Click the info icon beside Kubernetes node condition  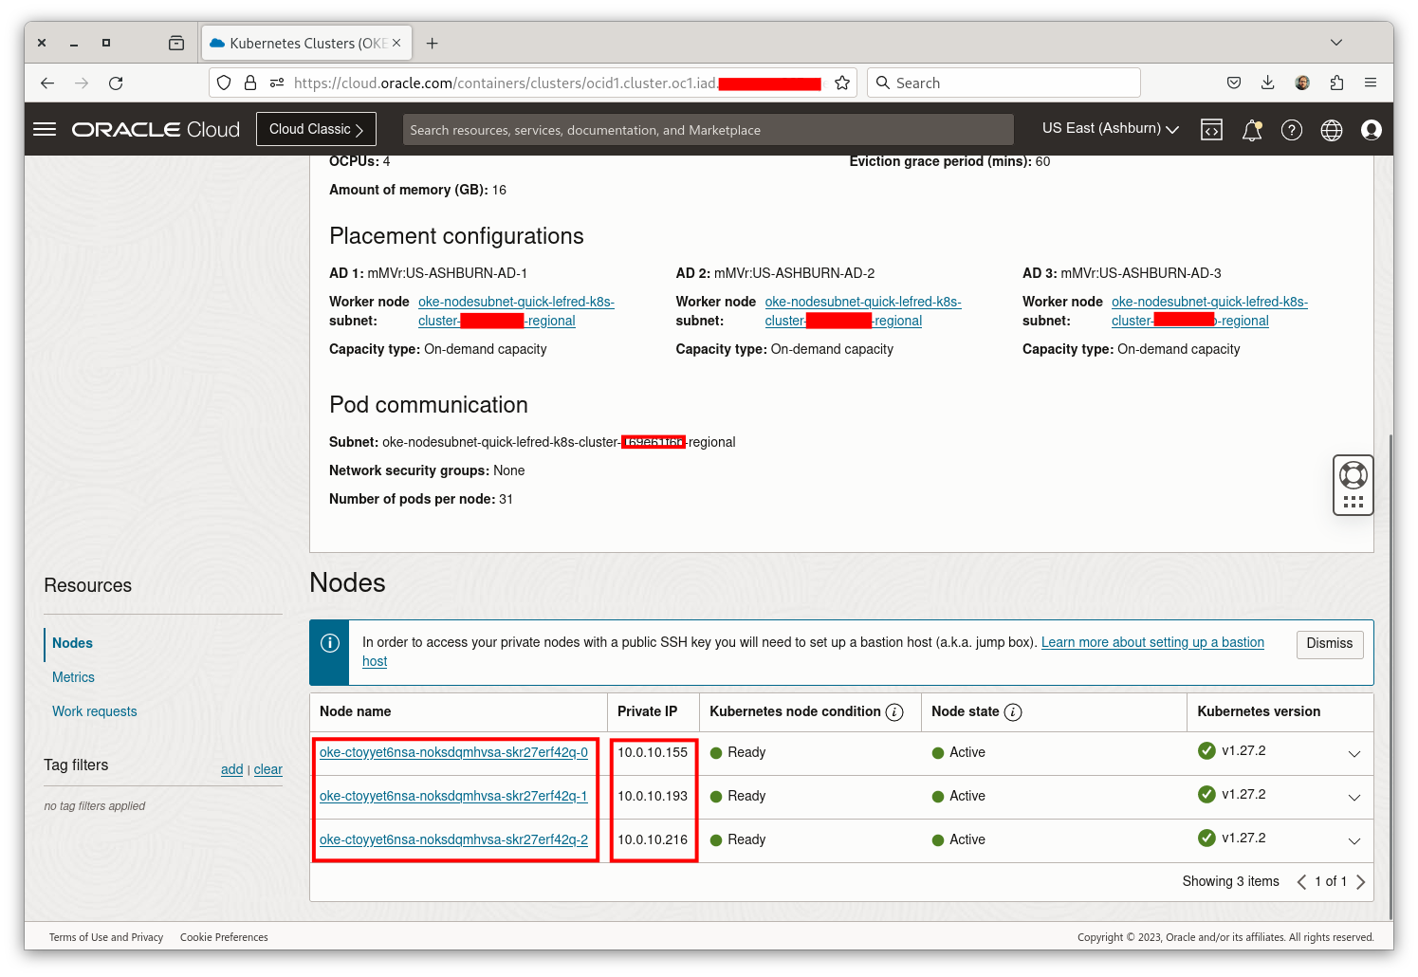pos(894,712)
